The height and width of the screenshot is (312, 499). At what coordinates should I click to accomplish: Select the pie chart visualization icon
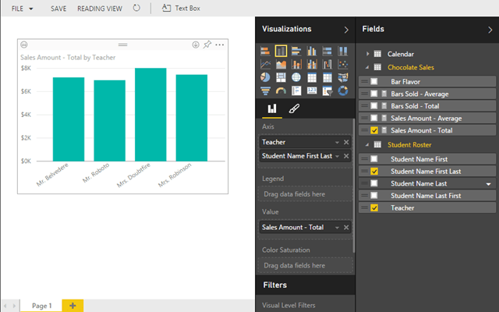(x=265, y=77)
